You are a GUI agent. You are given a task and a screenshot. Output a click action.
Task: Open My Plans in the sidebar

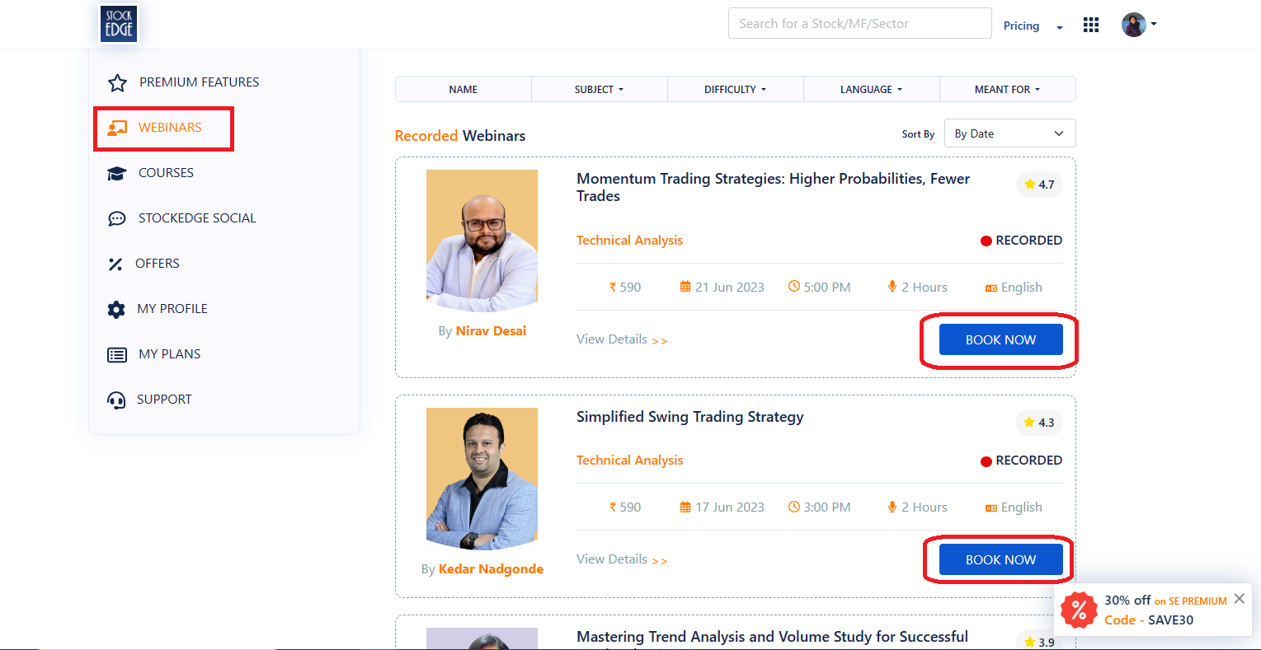169,354
